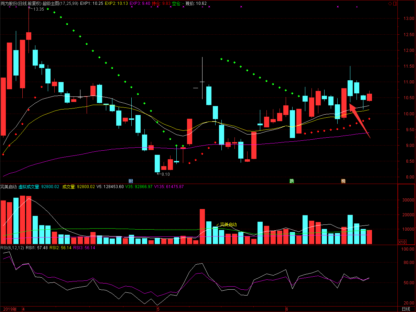
Task: Click the '2019年' label on time axis
Action: 9,309
